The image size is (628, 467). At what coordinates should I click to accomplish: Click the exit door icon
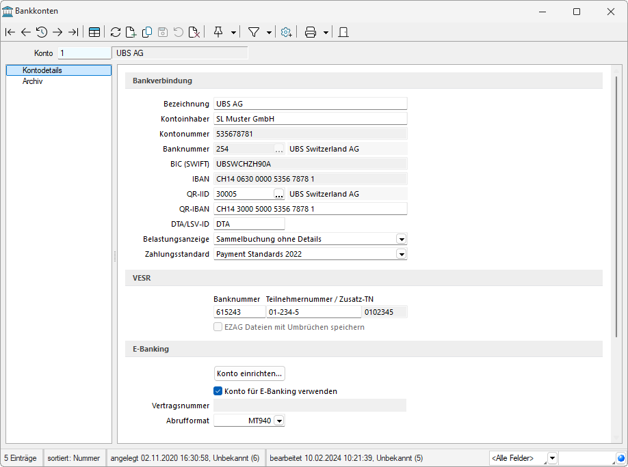coord(343,32)
